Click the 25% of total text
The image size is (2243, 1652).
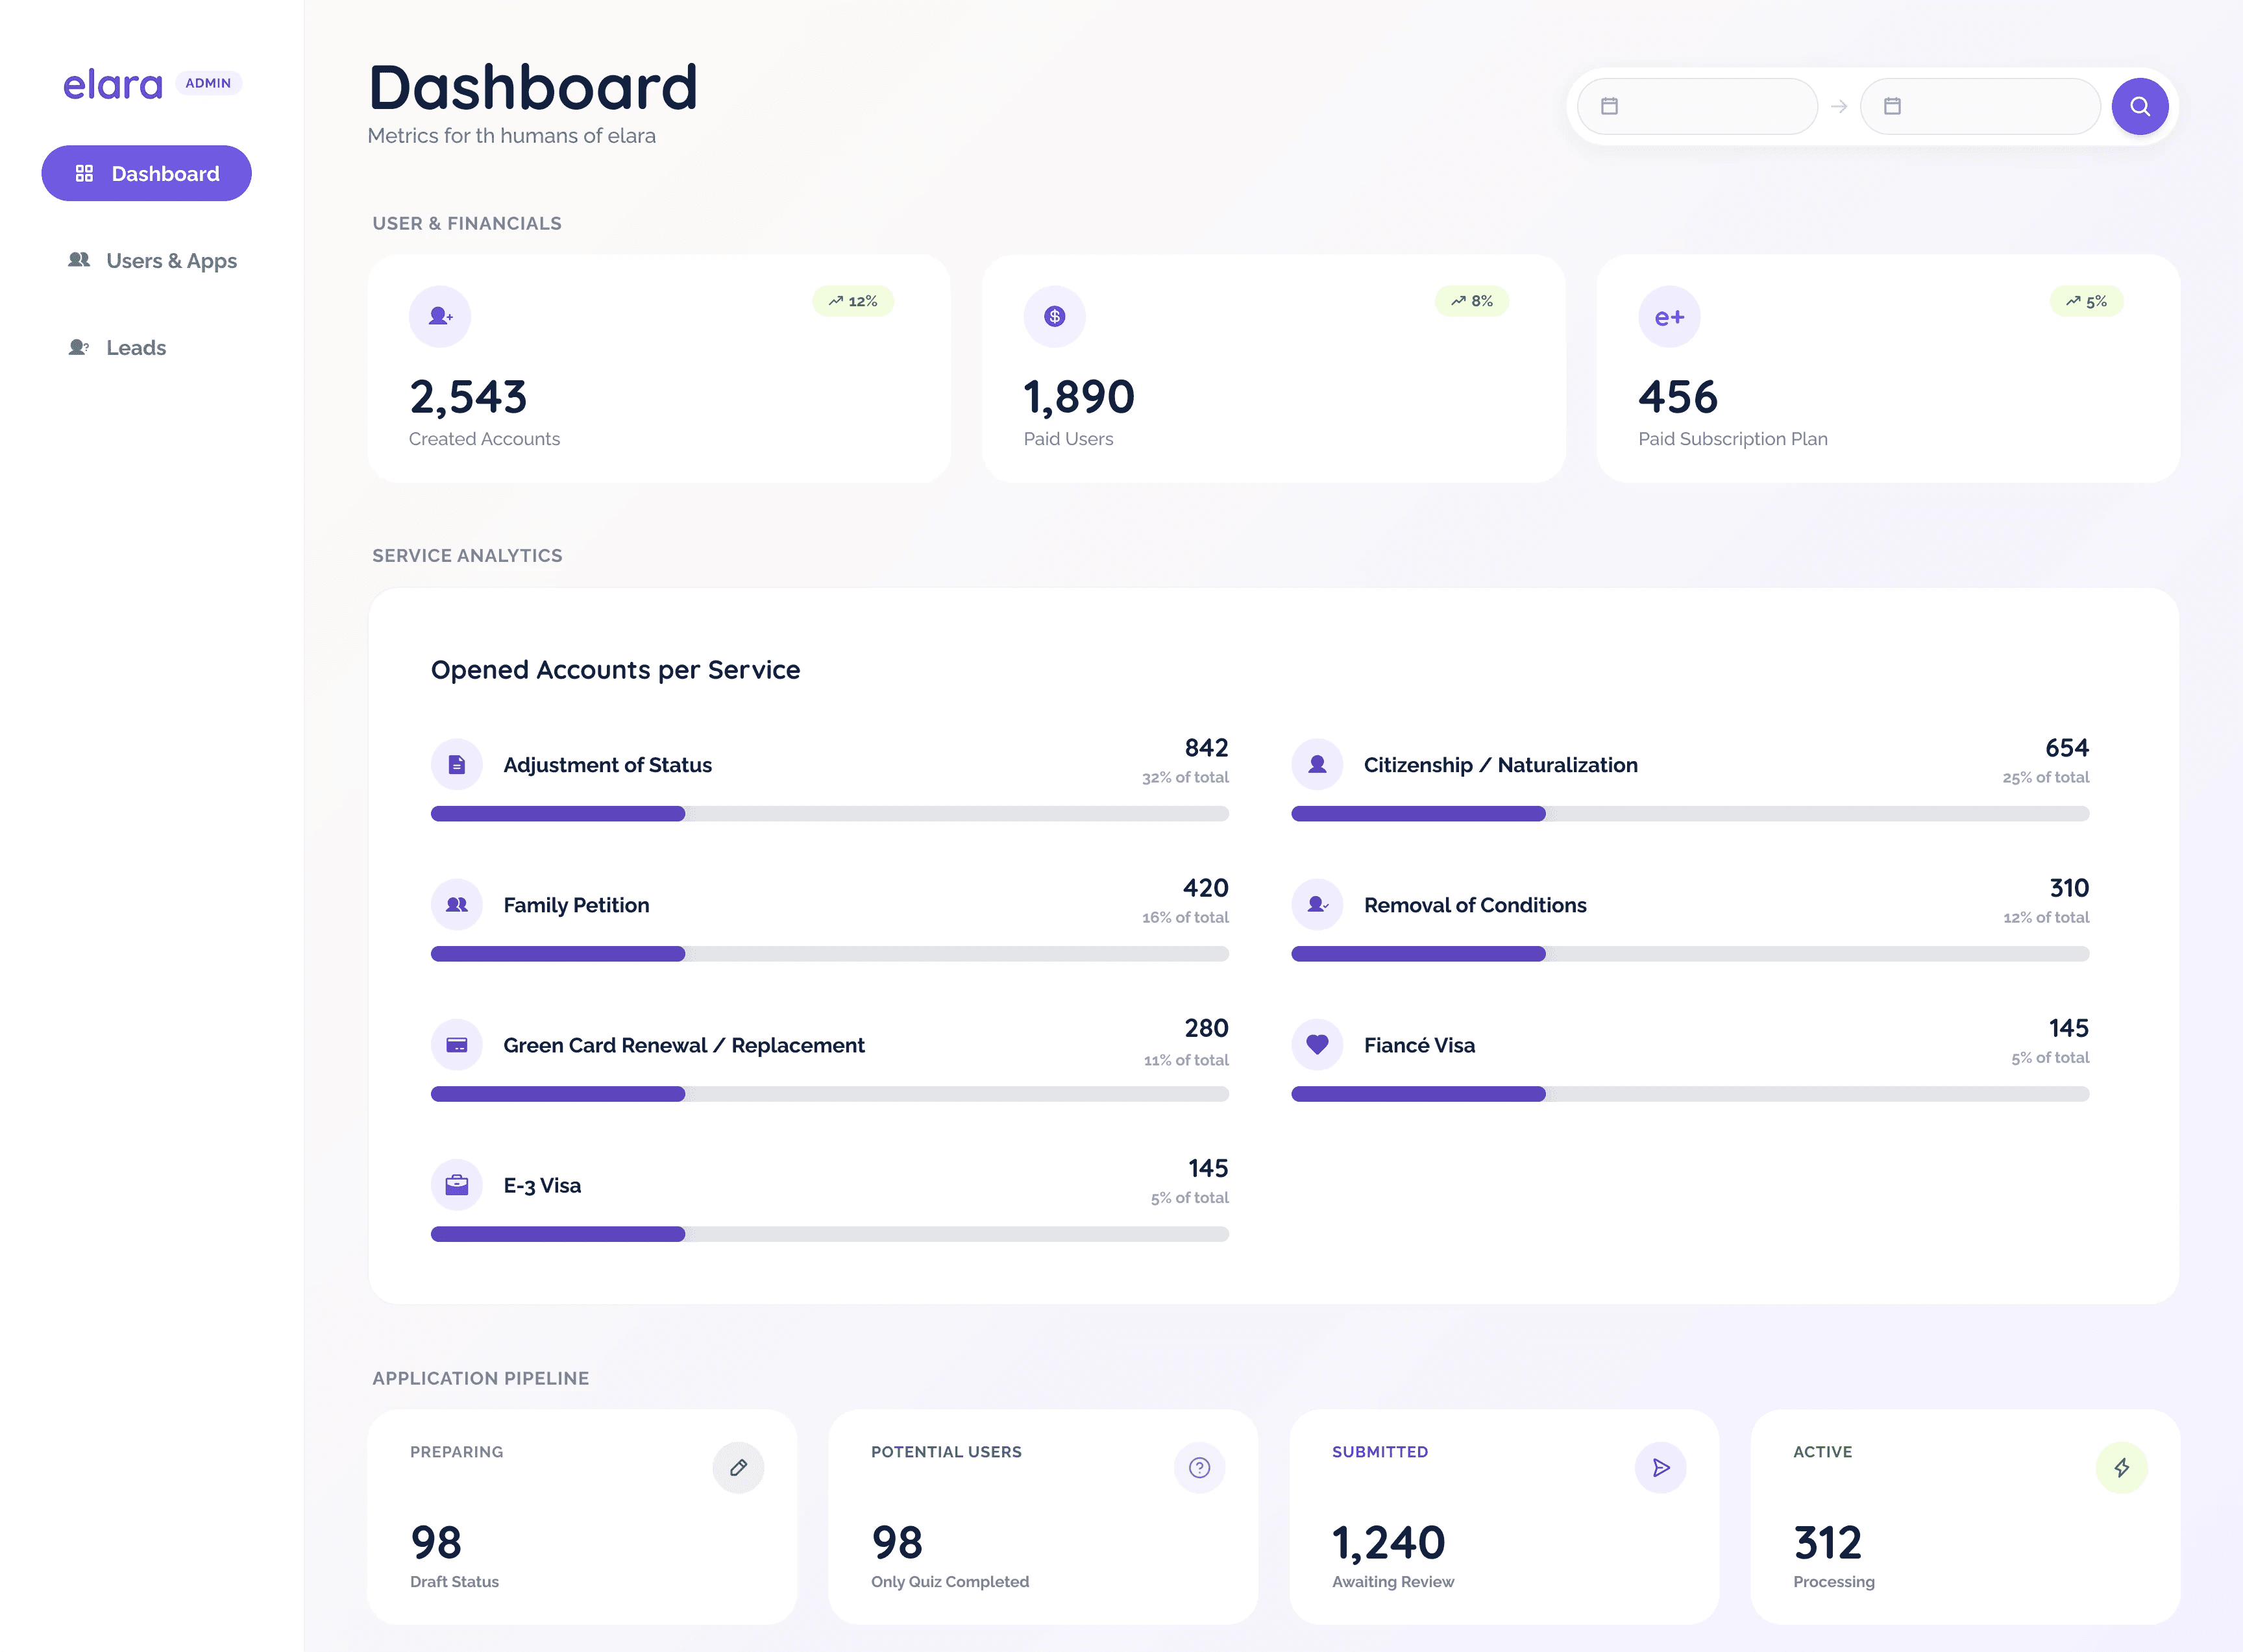2045,777
